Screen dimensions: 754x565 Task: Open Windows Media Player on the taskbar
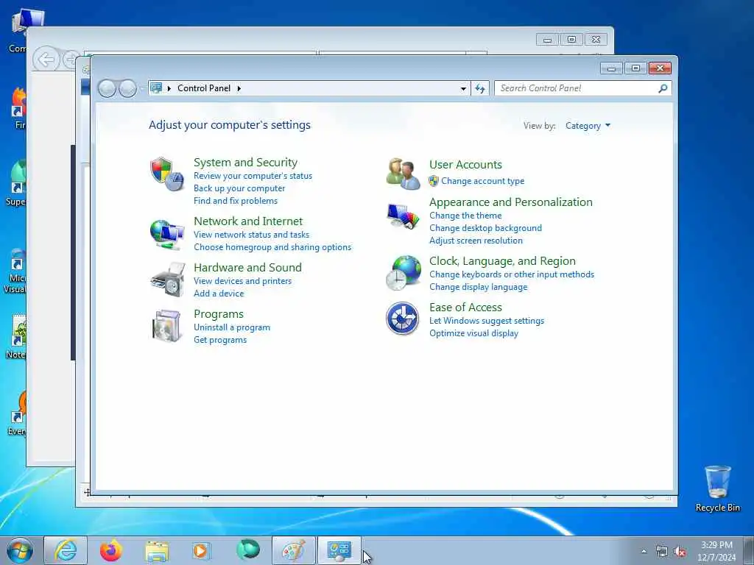[x=200, y=550]
